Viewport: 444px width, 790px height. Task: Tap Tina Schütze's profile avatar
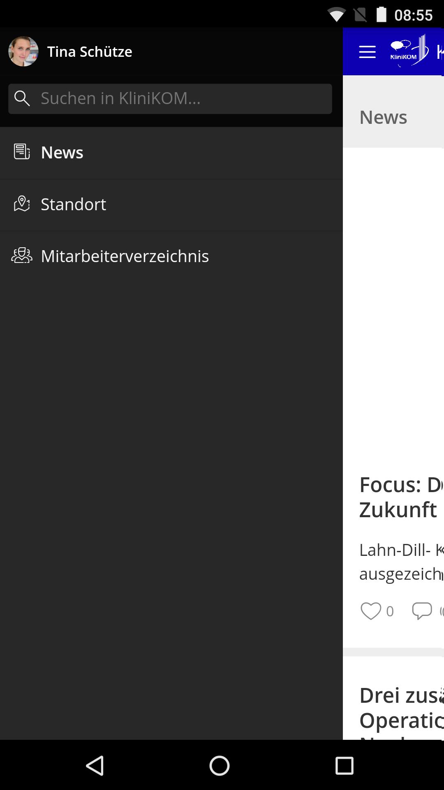(23, 51)
